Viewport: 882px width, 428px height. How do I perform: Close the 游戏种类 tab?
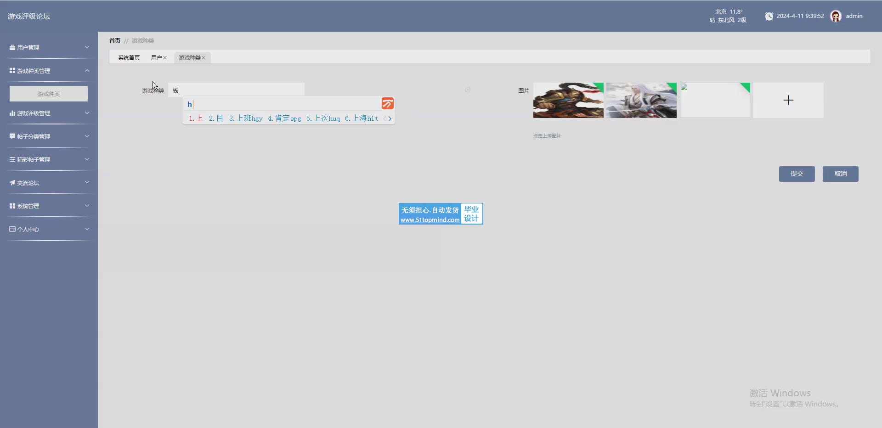pyautogui.click(x=204, y=57)
